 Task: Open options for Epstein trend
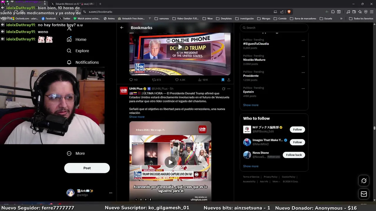pyautogui.click(x=303, y=89)
